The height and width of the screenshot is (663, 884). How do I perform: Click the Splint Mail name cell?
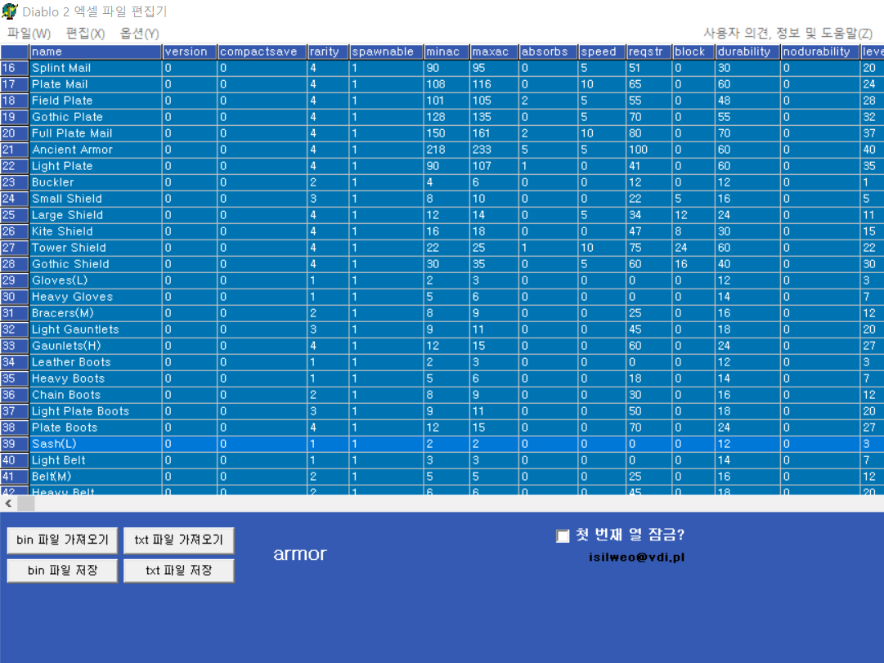(96, 68)
